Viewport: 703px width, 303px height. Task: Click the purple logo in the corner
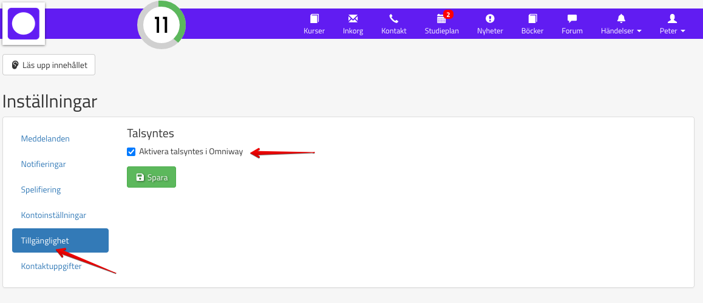(x=24, y=24)
